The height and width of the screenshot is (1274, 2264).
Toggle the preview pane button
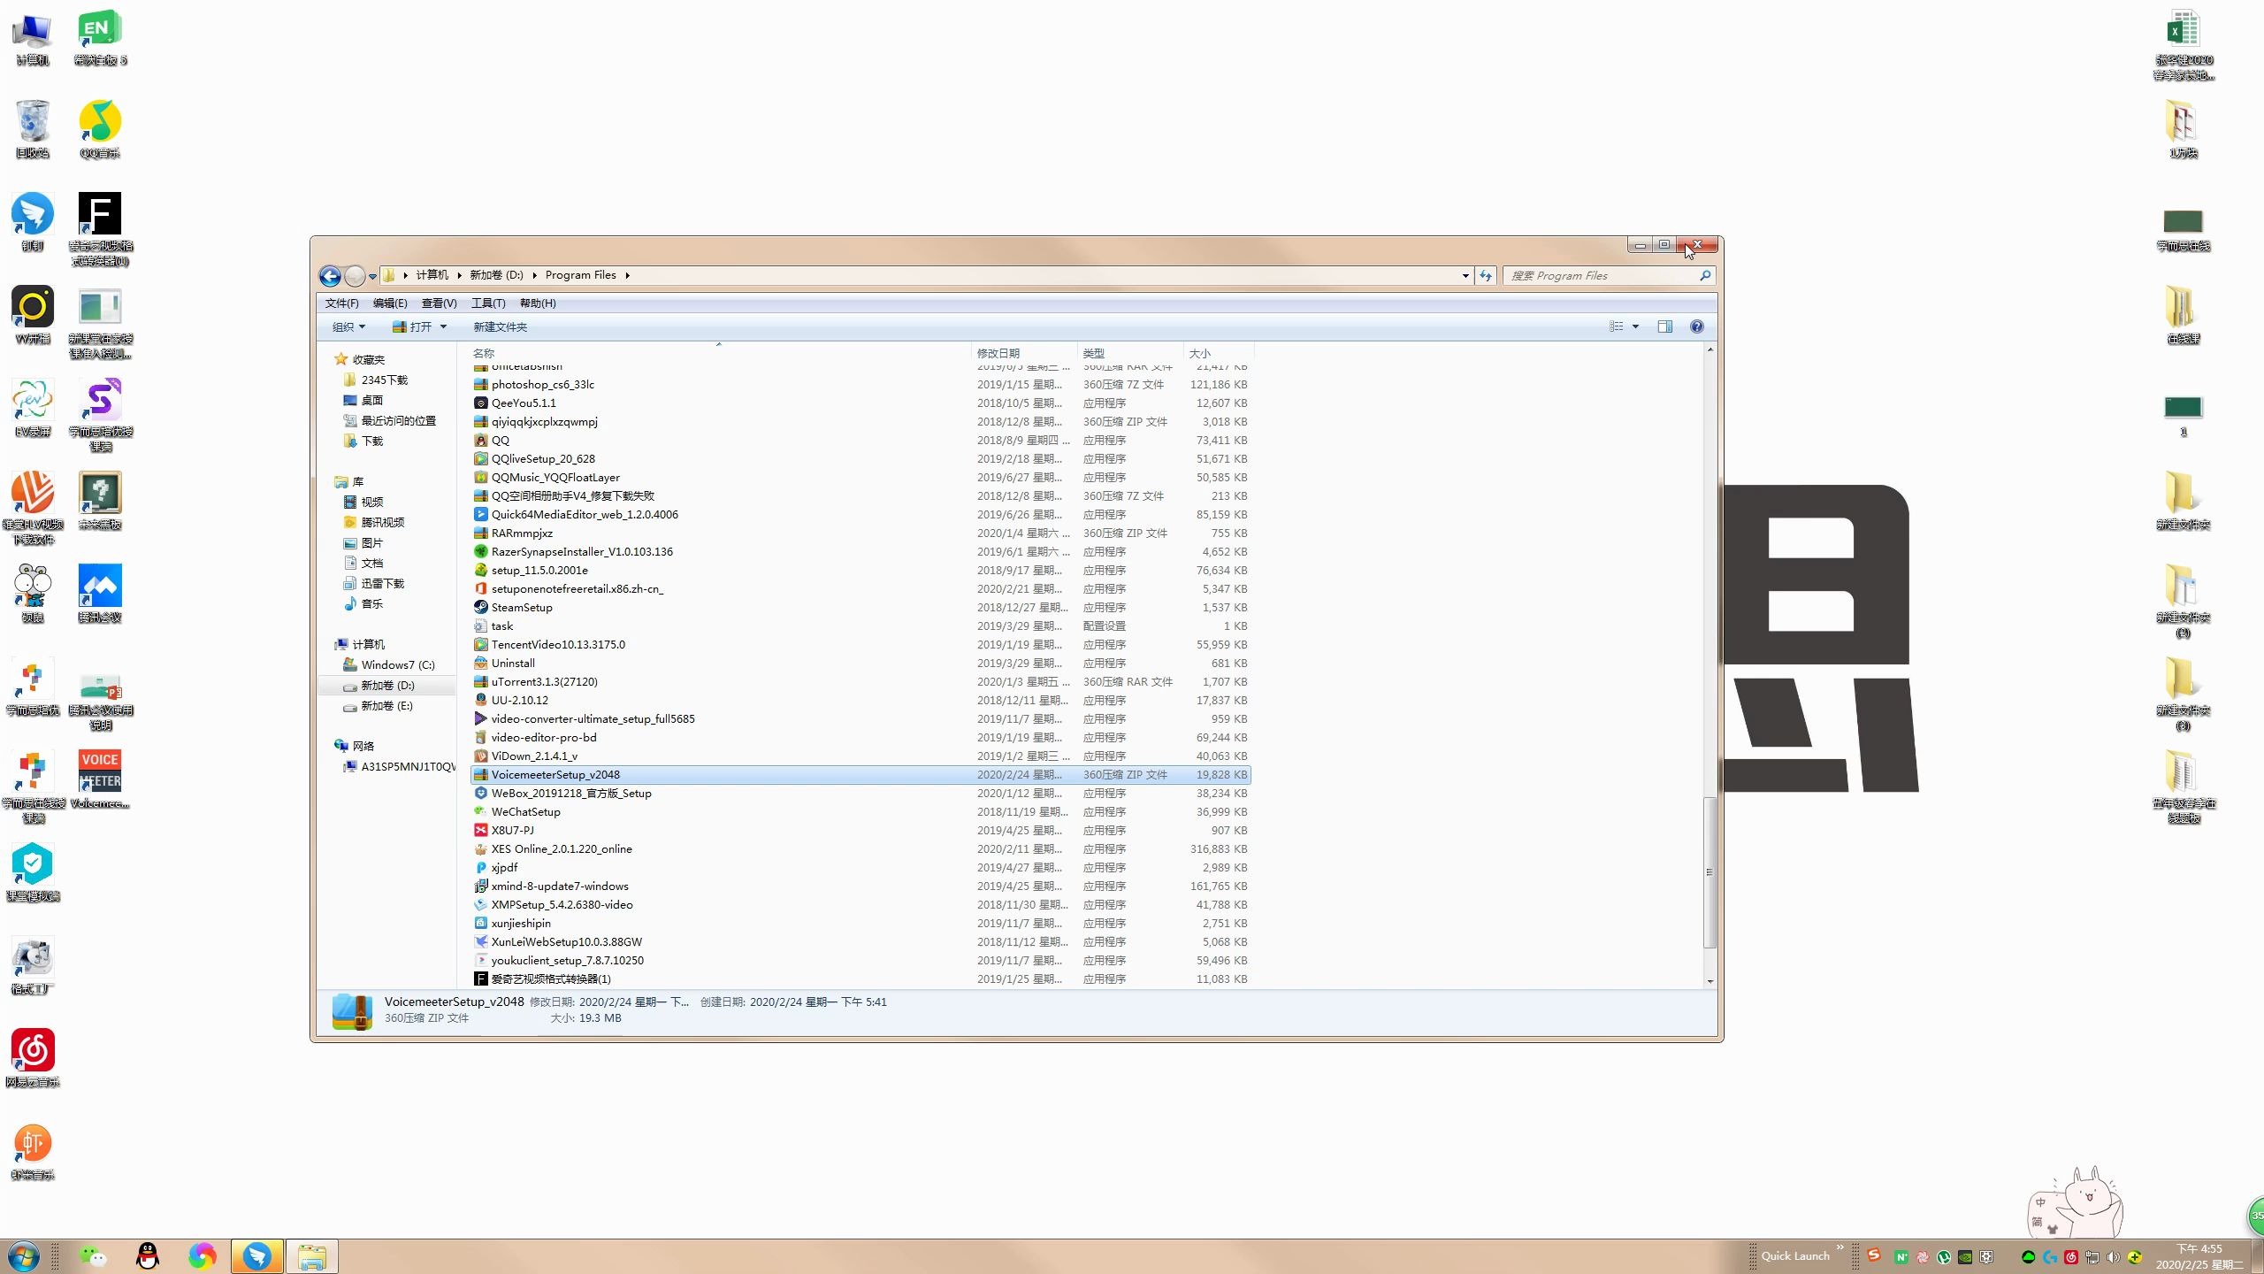click(1664, 326)
